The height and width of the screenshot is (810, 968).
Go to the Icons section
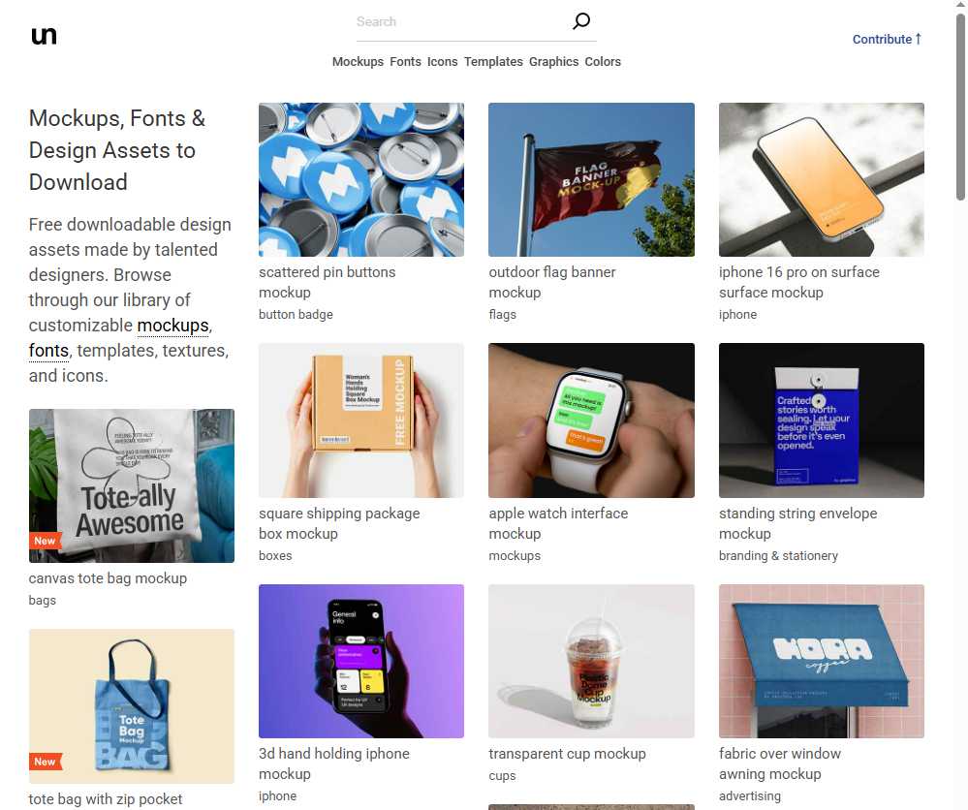(442, 62)
